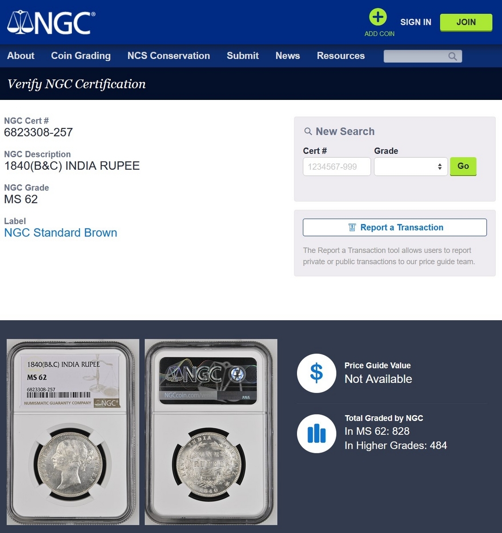Click the NGC scales logo
502x533 pixels.
click(x=51, y=23)
